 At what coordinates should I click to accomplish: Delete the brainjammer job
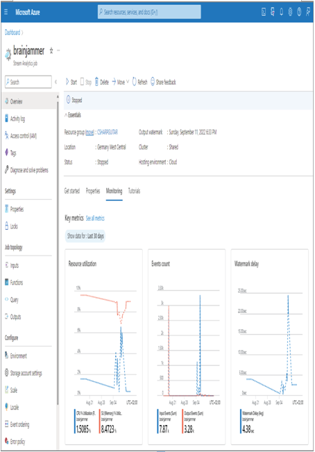click(101, 82)
